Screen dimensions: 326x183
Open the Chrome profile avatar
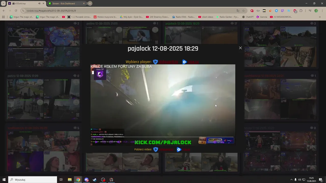[316, 11]
